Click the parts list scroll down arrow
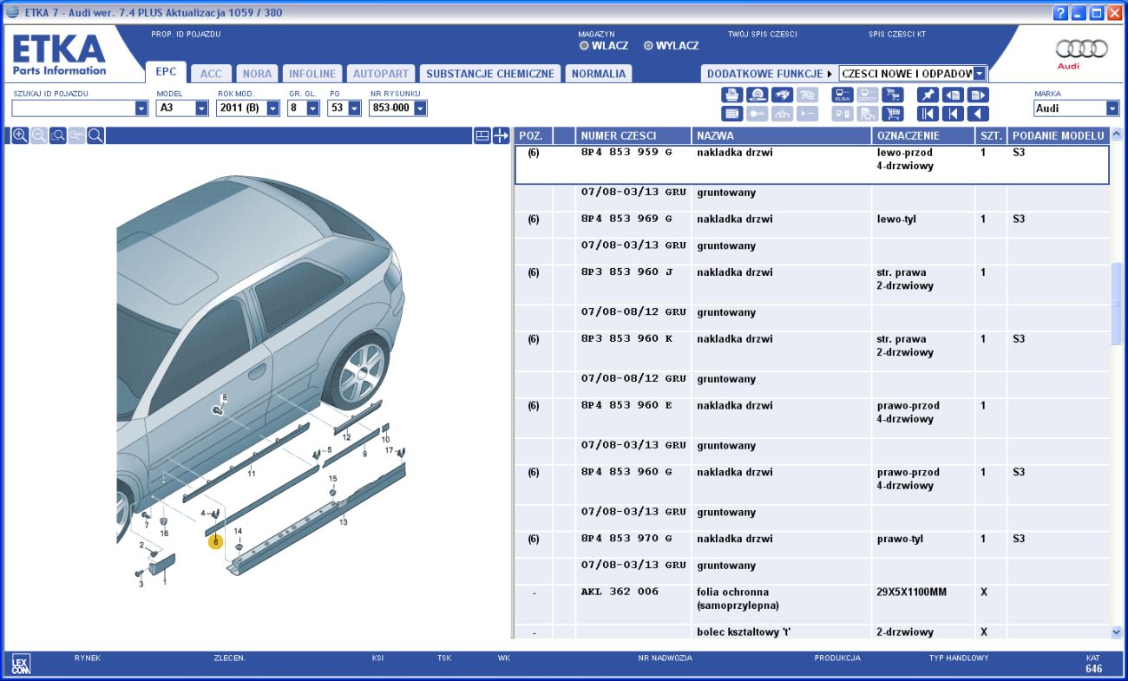This screenshot has width=1128, height=681. pos(1116,632)
